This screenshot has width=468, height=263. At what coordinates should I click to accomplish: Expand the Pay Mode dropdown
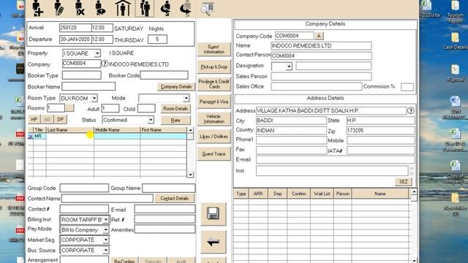[105, 230]
